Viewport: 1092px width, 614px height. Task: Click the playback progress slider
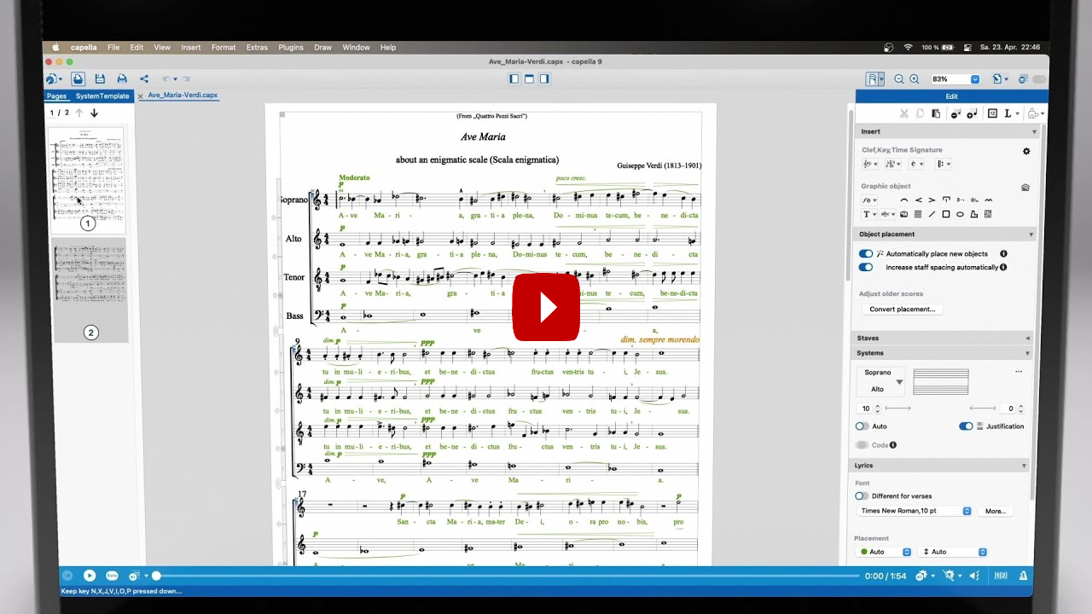click(507, 576)
